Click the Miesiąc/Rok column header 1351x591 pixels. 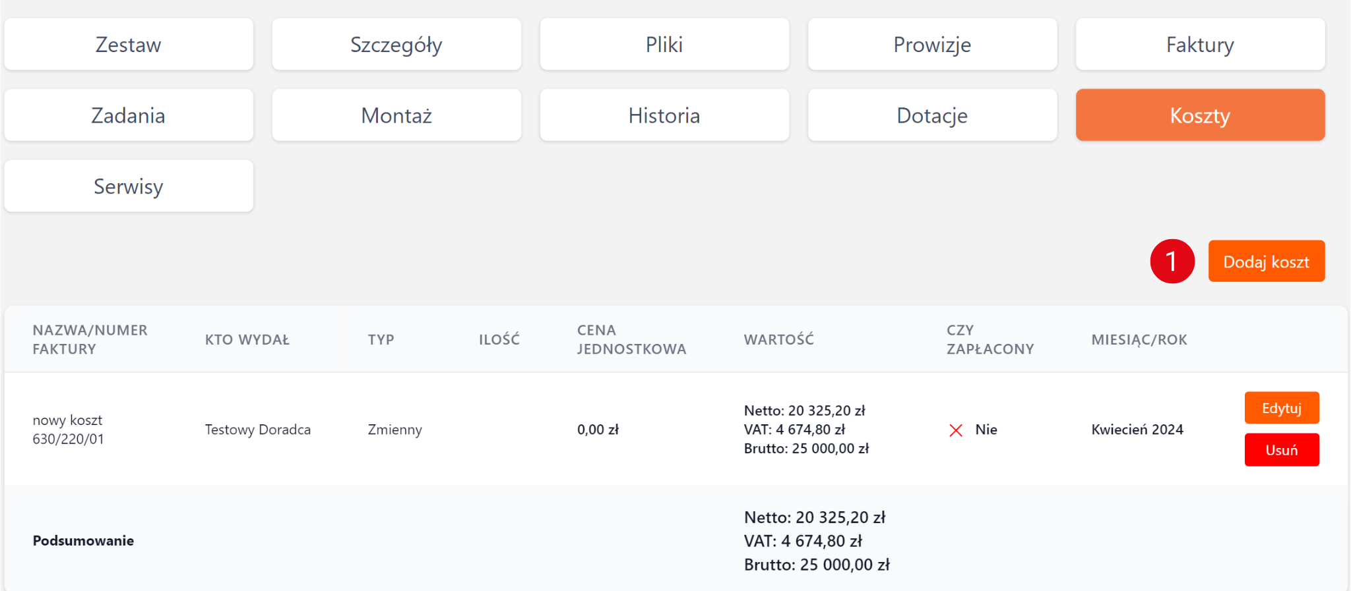(1139, 339)
